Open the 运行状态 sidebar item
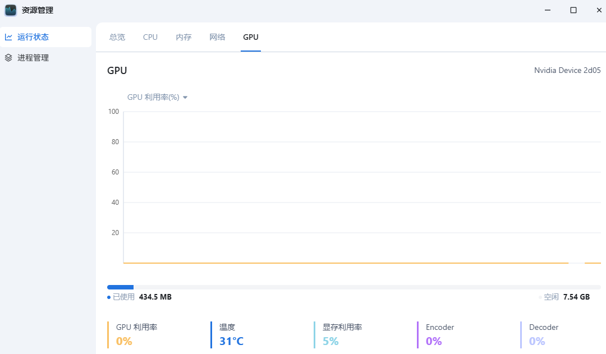The width and height of the screenshot is (606, 354). 45,37
